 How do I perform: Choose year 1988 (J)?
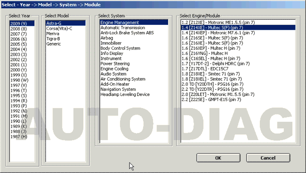pyautogui.click(x=22, y=131)
